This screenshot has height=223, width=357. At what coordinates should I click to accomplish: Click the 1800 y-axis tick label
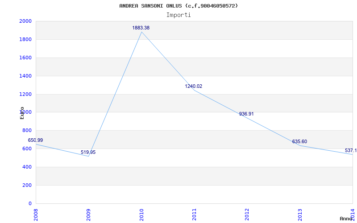click(25, 39)
